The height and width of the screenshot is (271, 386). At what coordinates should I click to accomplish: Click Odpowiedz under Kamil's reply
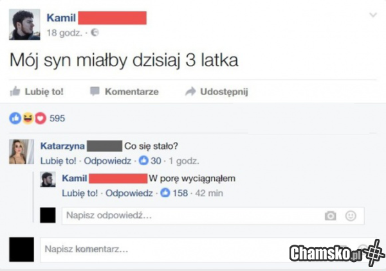tap(129, 193)
